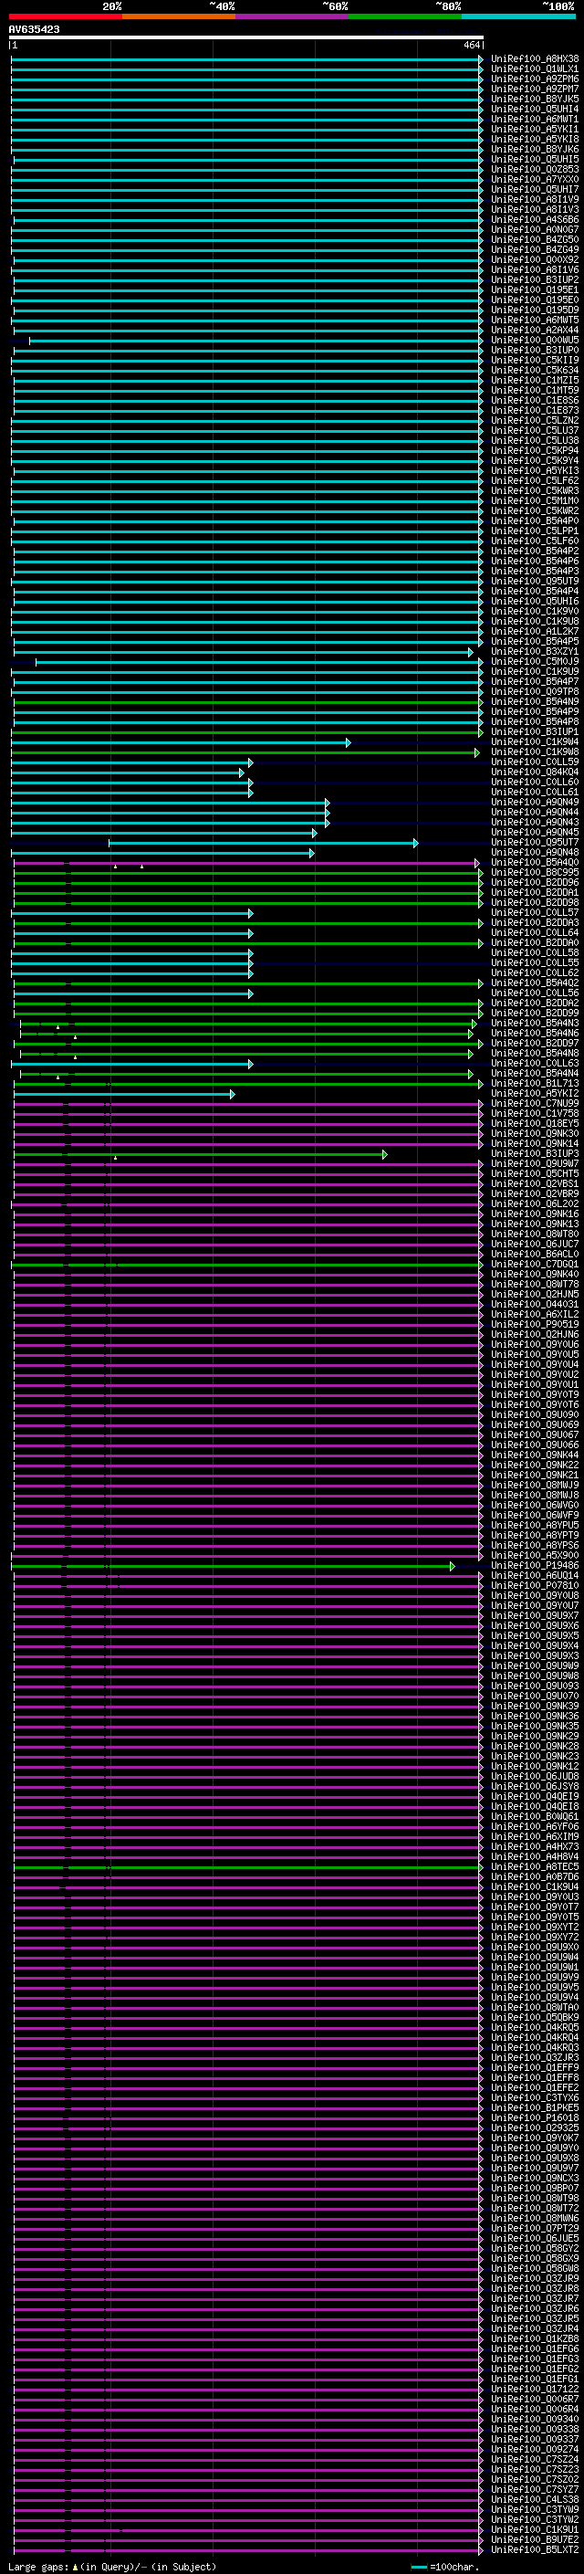Select hit label UniRef100_Q84KQ4
584x2574 pixels.
pos(535,772)
